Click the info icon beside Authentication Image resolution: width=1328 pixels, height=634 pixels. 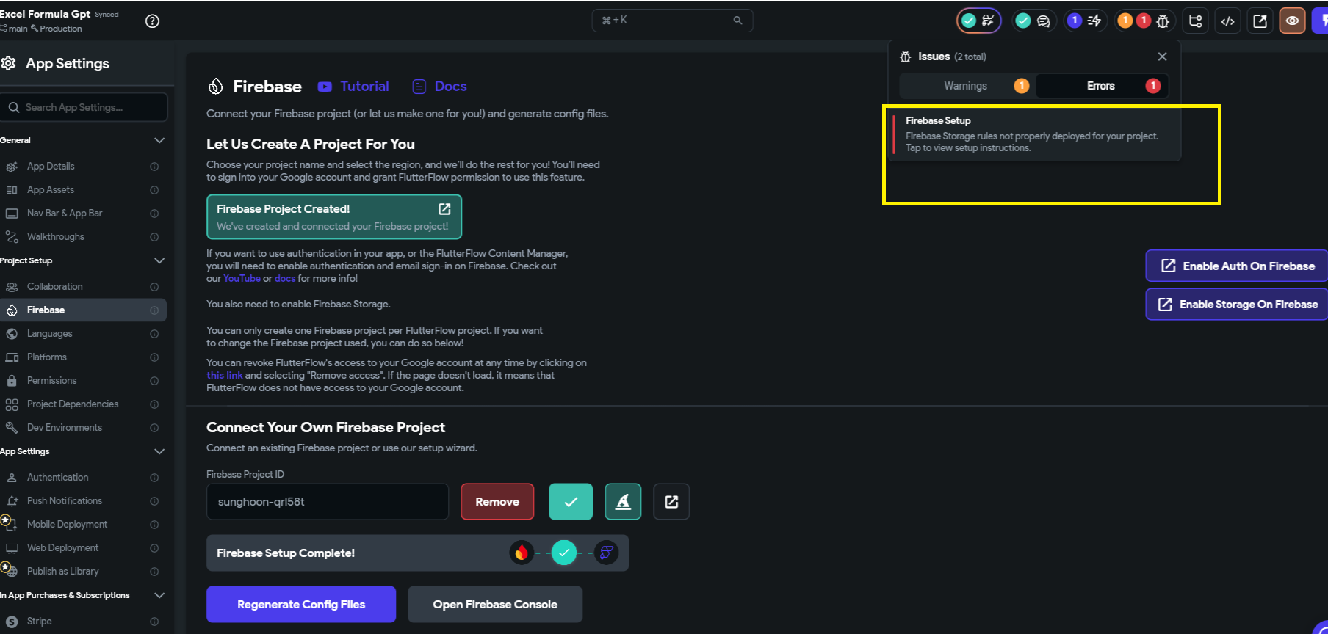pyautogui.click(x=154, y=478)
